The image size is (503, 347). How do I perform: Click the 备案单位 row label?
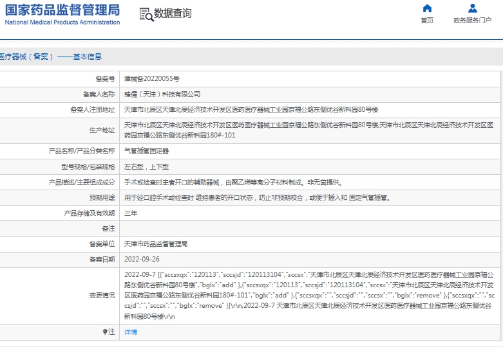click(x=102, y=244)
